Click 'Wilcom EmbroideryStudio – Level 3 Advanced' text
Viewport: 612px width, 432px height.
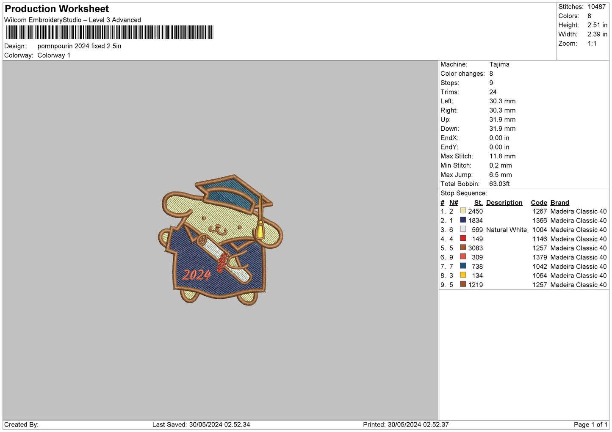tap(72, 20)
